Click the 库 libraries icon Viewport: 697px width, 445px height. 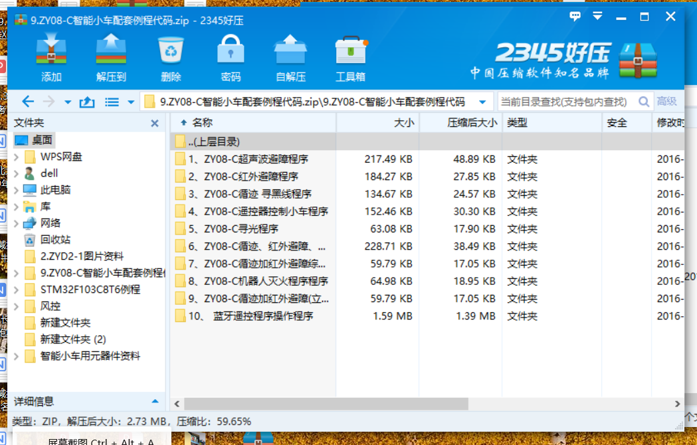30,207
